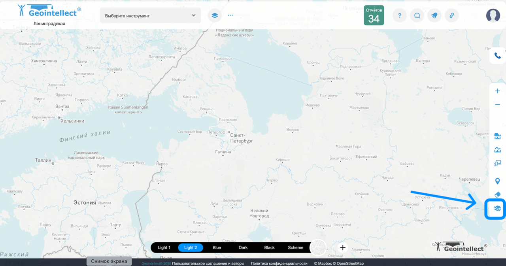Choose the Black map style tab
Screen dimensions: 506x266
pos(269,247)
